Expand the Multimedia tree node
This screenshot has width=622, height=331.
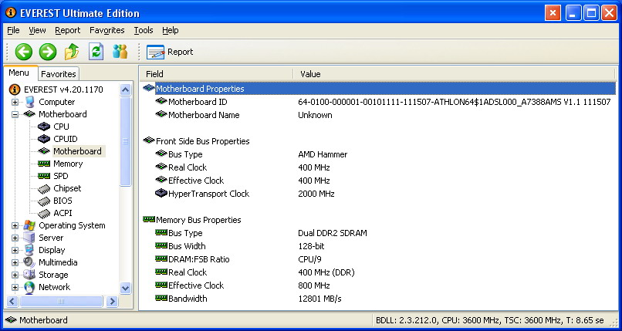(x=15, y=262)
